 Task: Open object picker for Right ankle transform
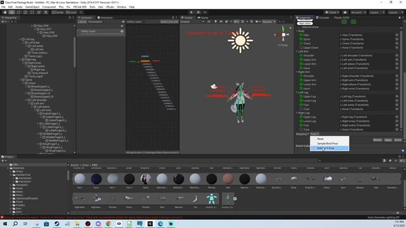coord(396,125)
